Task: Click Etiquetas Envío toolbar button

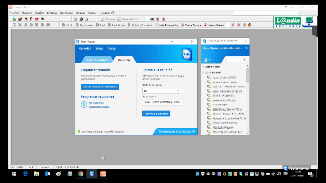Action: pyautogui.click(x=128, y=19)
